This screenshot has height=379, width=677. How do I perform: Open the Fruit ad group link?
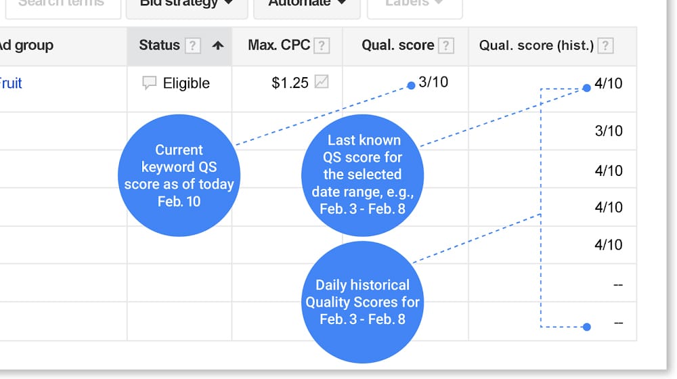(11, 83)
